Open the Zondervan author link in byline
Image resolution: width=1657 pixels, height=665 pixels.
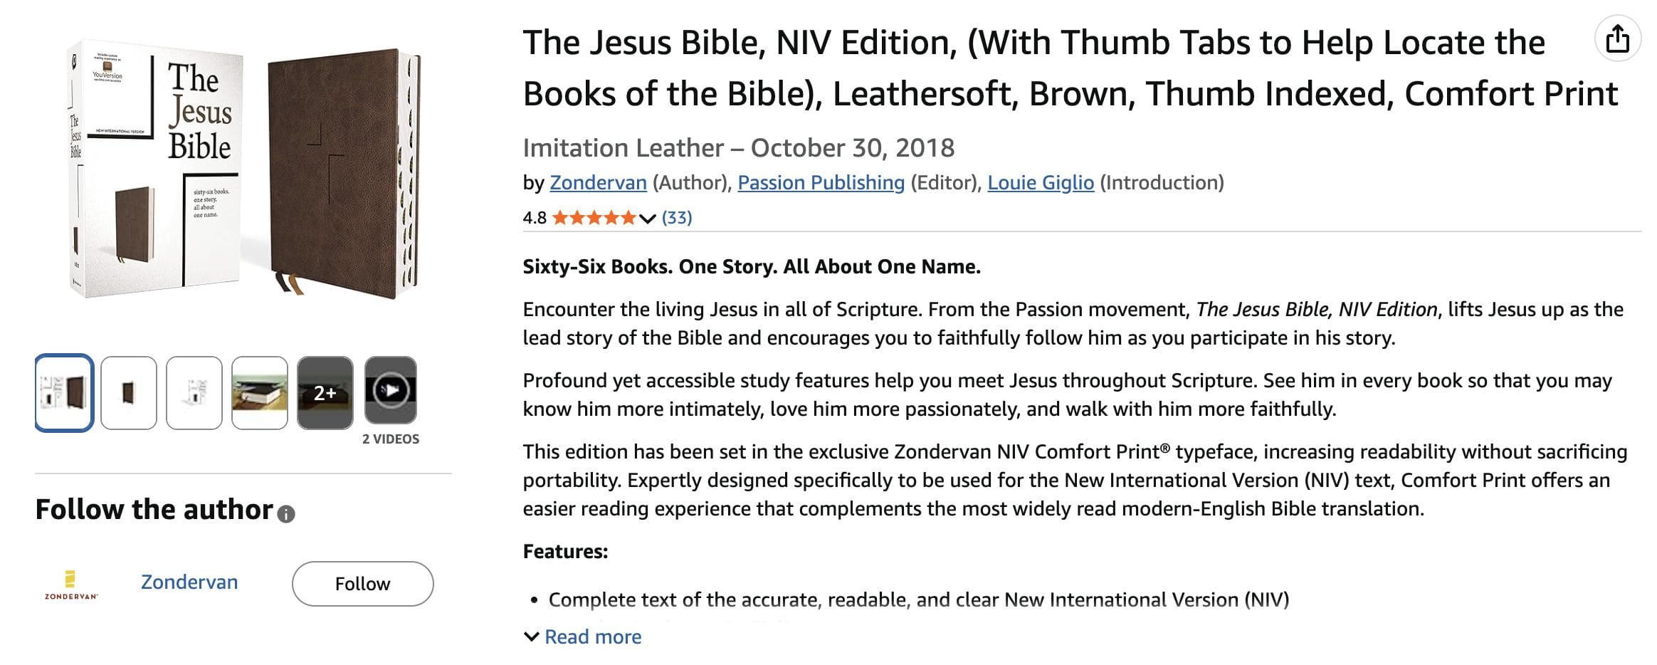[x=598, y=183]
